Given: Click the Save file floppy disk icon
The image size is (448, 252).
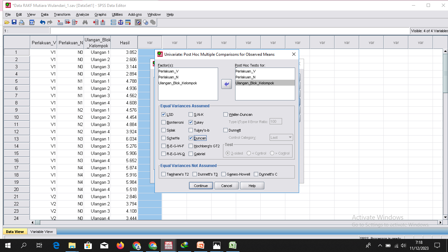Looking at the screenshot, I should [14, 22].
